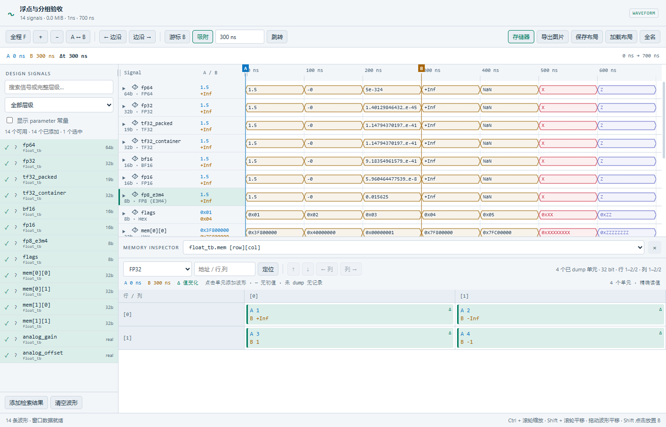Viewport: 666px width, 427px height.
Task: Expand the tf32_container waveform row
Action: (124, 142)
